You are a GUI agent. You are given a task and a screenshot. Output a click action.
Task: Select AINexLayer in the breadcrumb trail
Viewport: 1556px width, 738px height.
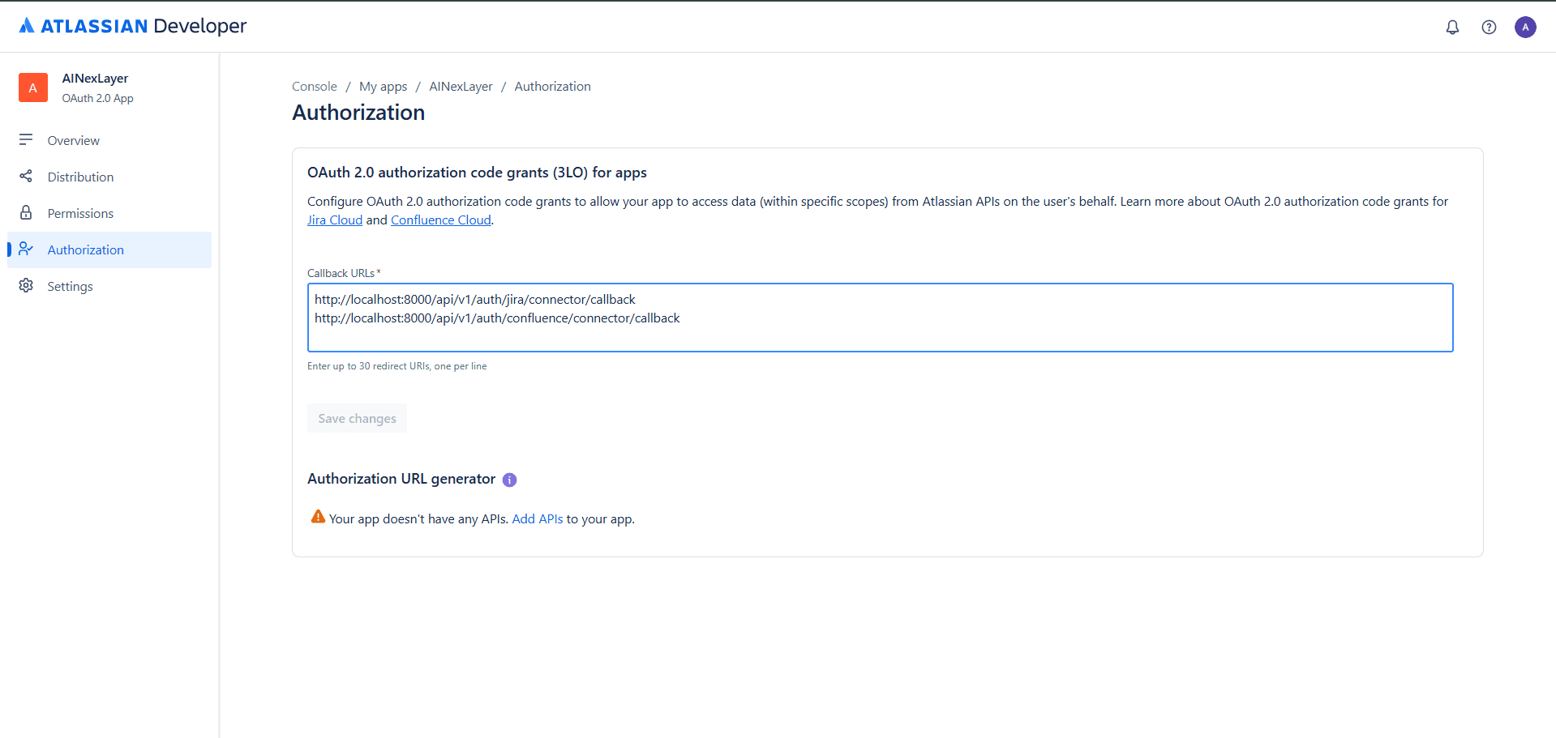pos(460,86)
